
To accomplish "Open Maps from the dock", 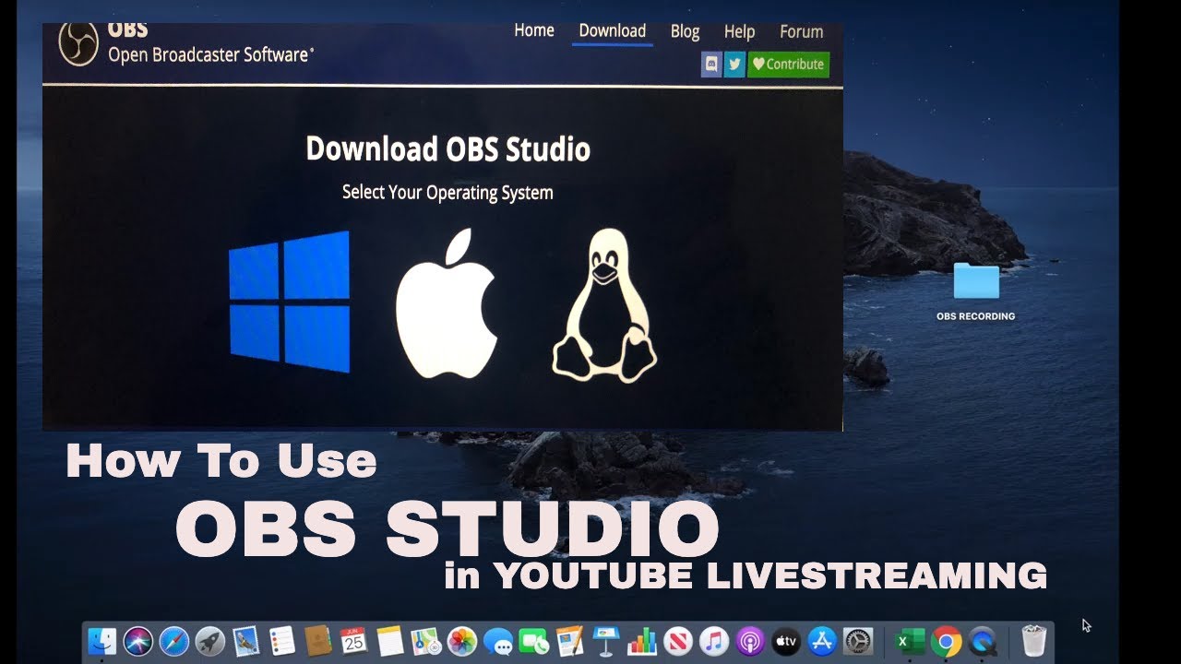I will pos(425,641).
